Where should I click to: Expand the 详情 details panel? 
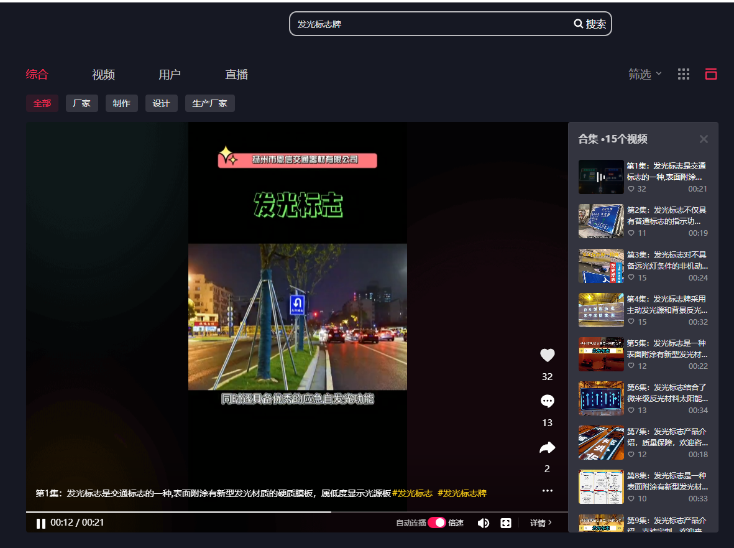(x=540, y=523)
